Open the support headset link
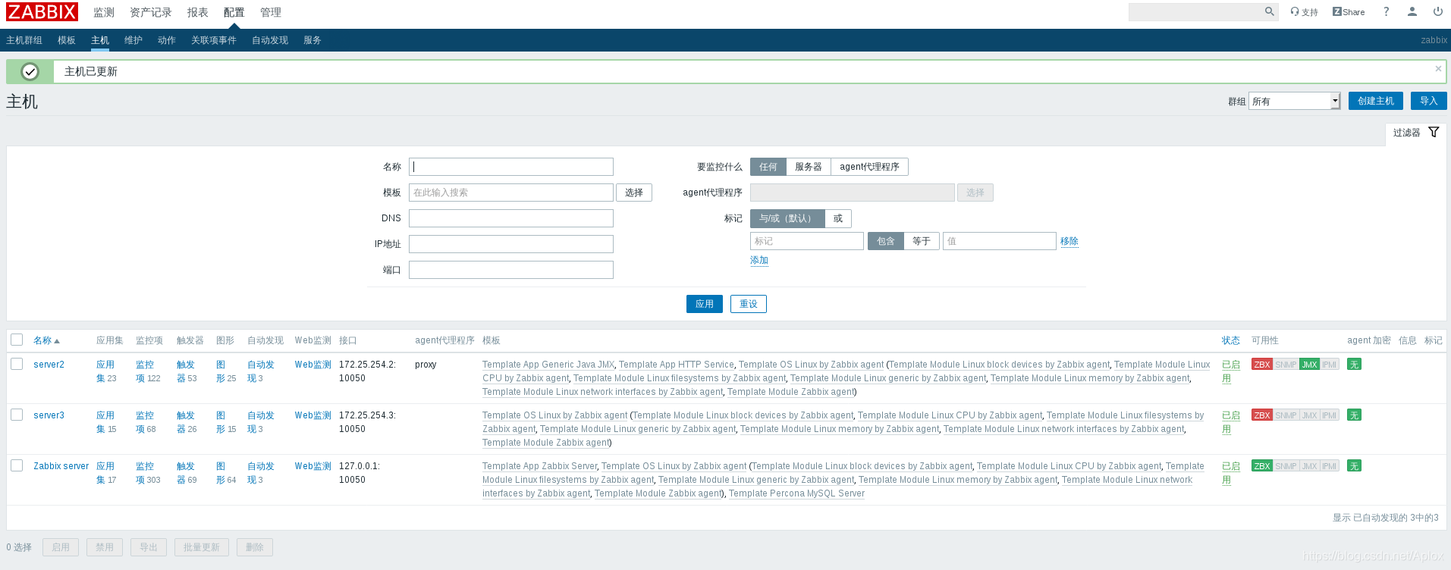1451x570 pixels. click(1304, 12)
